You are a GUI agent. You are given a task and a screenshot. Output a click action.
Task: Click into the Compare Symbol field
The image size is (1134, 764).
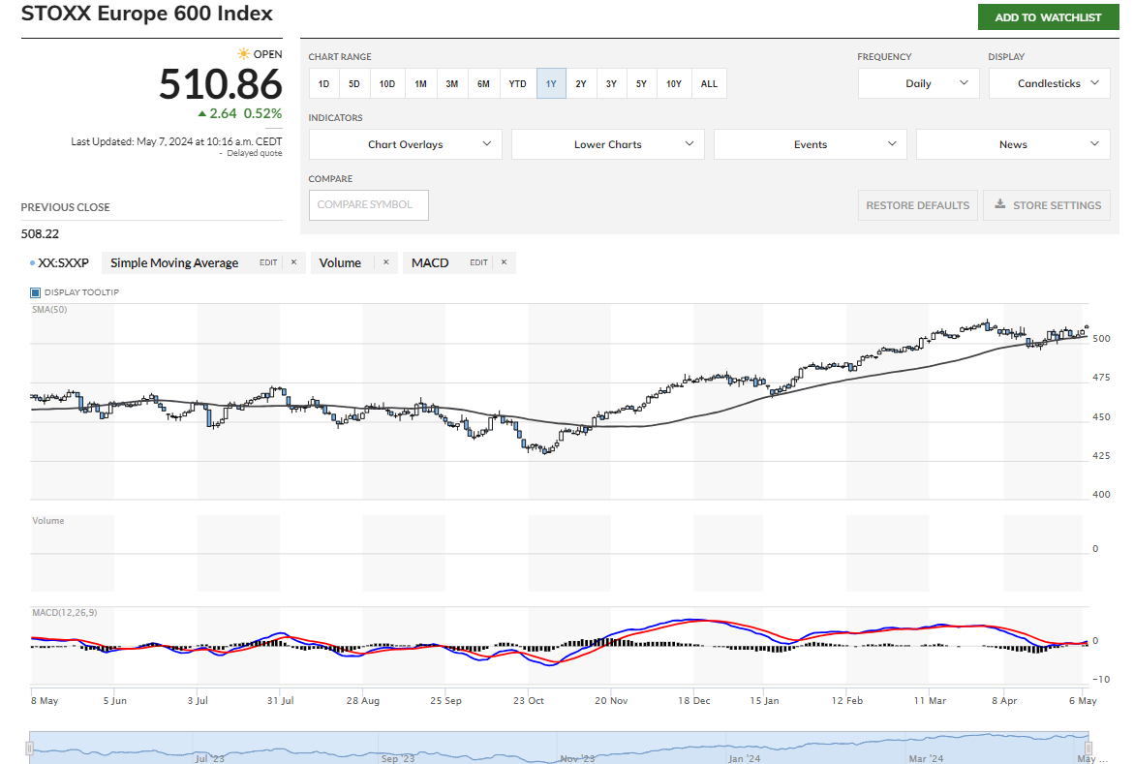point(368,204)
